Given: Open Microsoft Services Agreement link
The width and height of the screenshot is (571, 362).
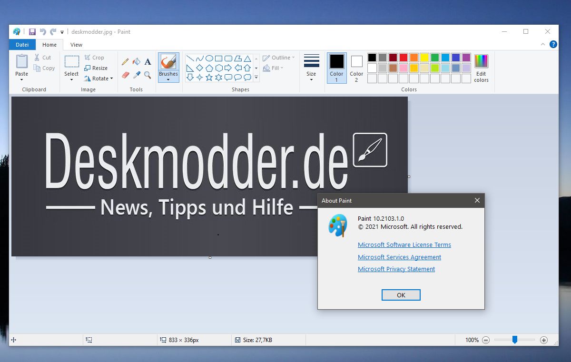Looking at the screenshot, I should pyautogui.click(x=399, y=257).
